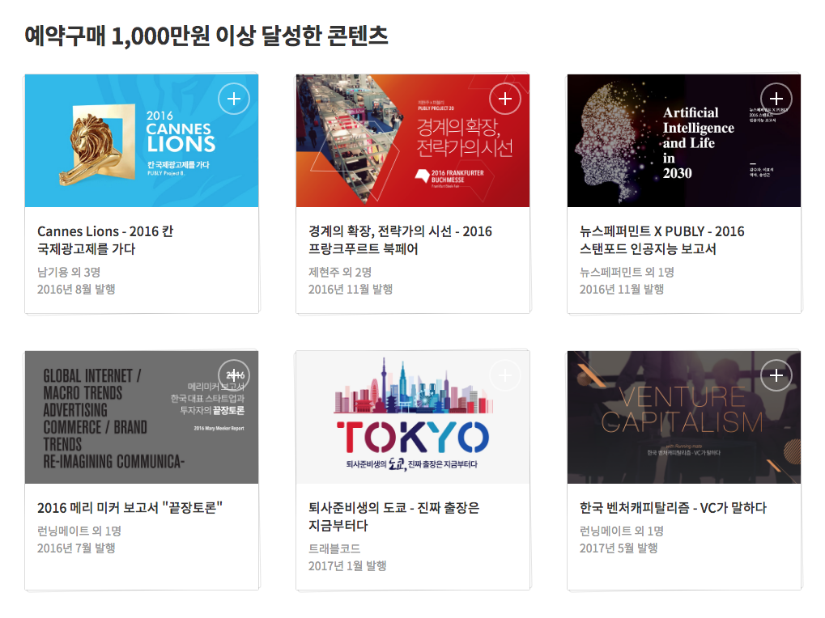The height and width of the screenshot is (618, 825).
Task: Click plus icon on Artificial Intelligence 2030 card
Action: coord(776,98)
